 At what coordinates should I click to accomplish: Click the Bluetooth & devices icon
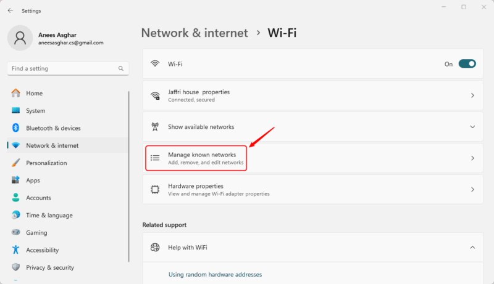tap(15, 128)
